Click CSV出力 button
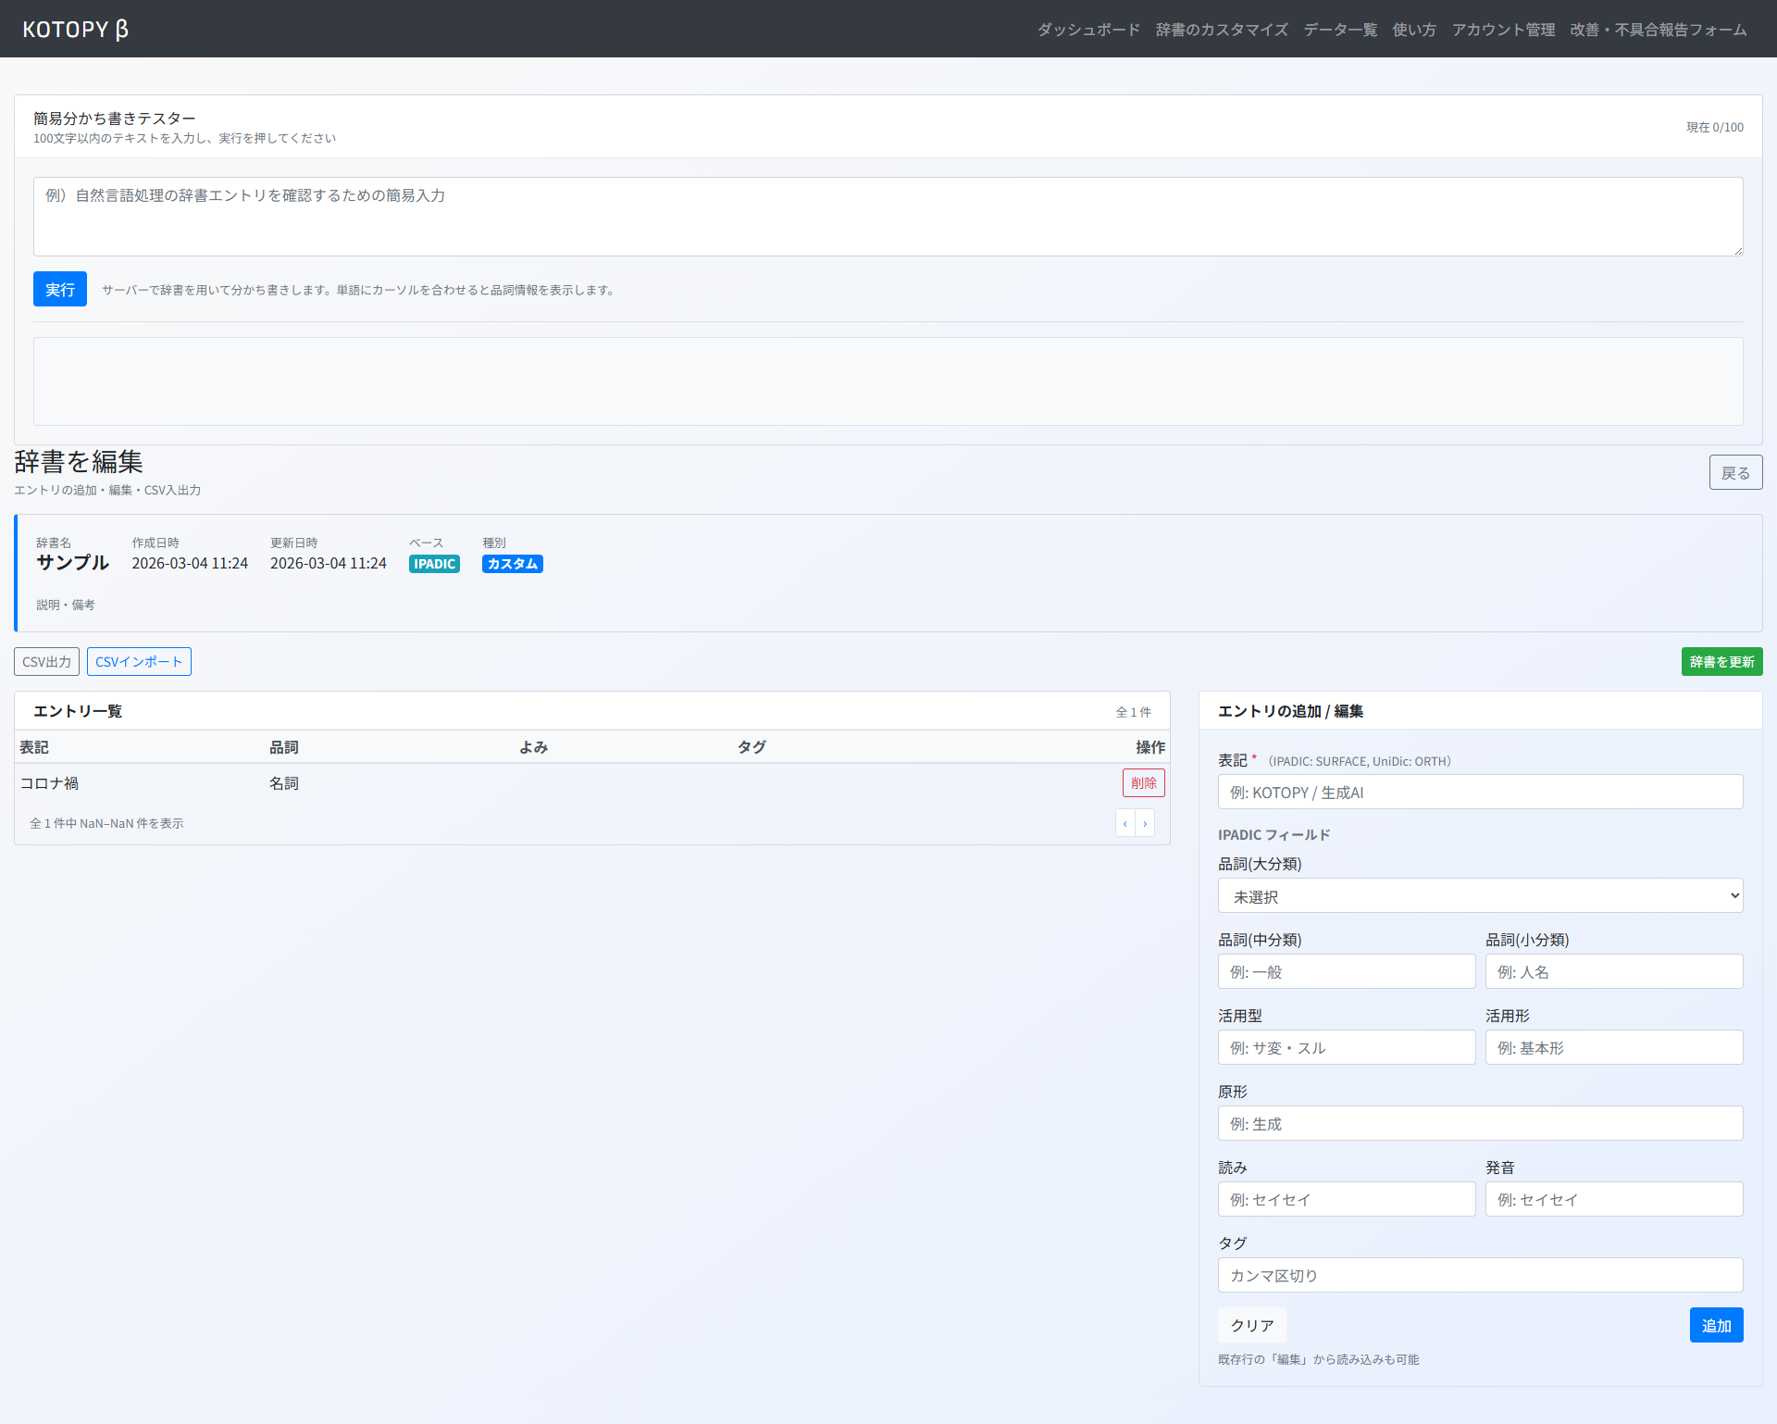 [x=46, y=662]
